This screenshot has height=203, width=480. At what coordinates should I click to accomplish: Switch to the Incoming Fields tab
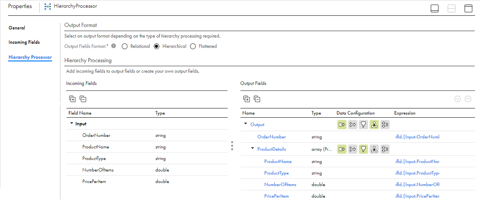24,42
